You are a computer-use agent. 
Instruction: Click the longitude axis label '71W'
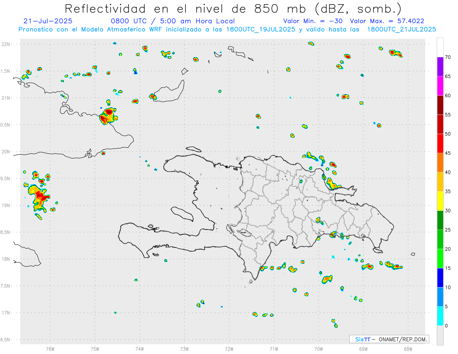point(274,348)
